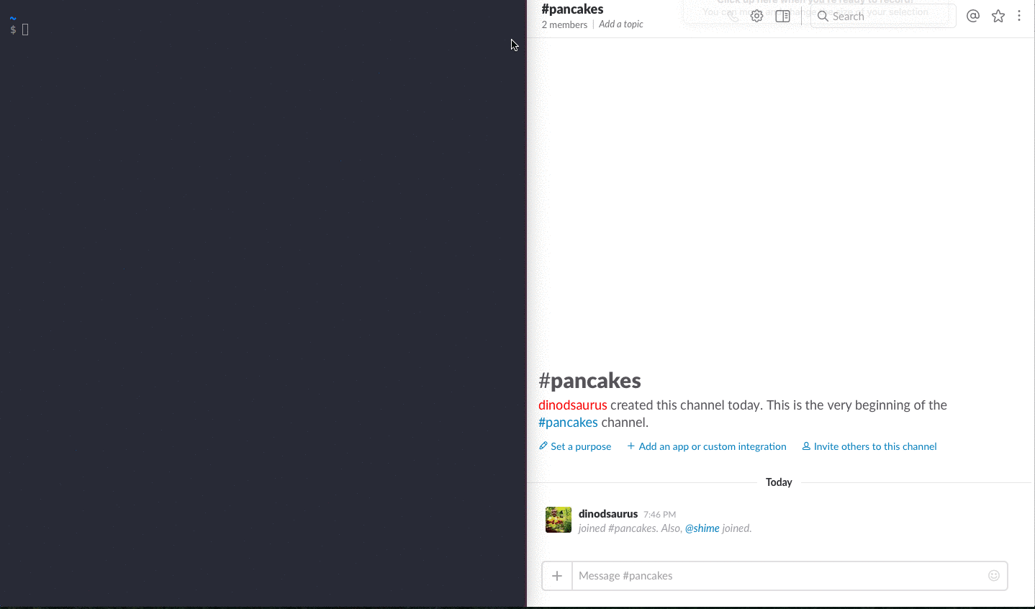This screenshot has width=1035, height=609.
Task: Click the terminal prompt cursor
Action: 25,30
